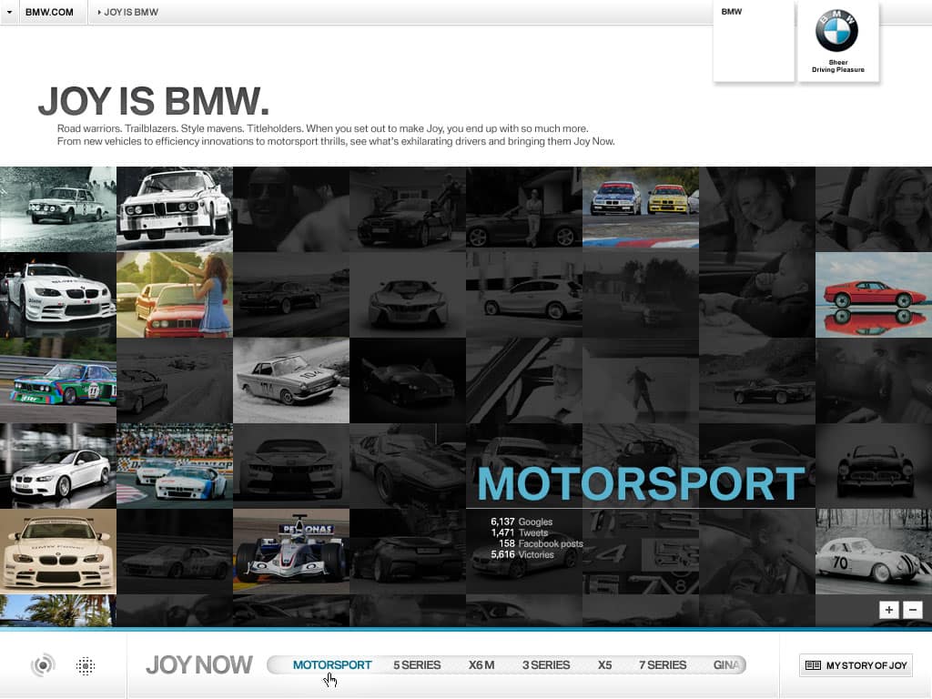
Task: Click the zoom in plus icon
Action: coord(888,610)
